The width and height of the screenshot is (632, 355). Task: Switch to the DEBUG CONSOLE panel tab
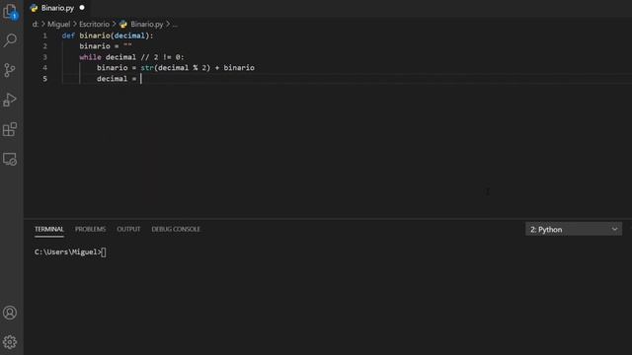176,229
